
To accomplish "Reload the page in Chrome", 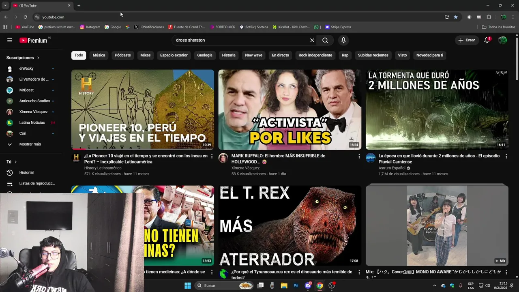I will pos(25,17).
